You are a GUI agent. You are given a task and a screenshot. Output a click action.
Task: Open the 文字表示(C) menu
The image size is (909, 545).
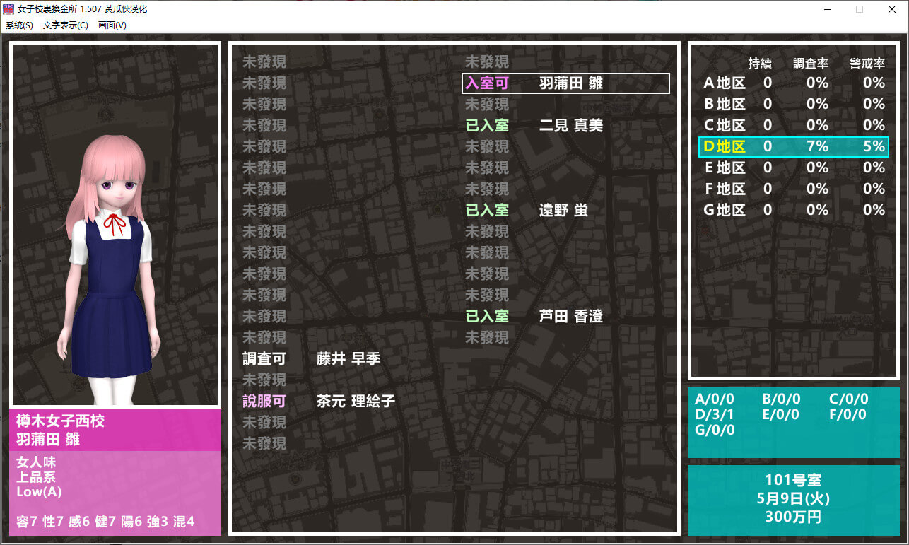point(65,25)
